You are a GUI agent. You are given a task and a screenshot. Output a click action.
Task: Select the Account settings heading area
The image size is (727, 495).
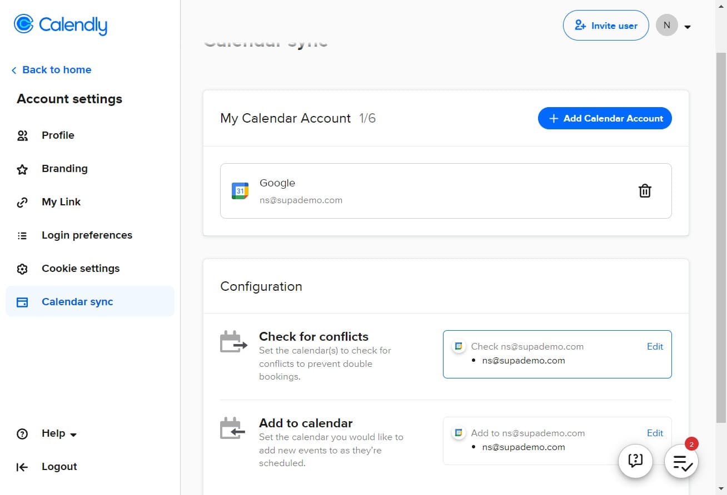tap(69, 99)
